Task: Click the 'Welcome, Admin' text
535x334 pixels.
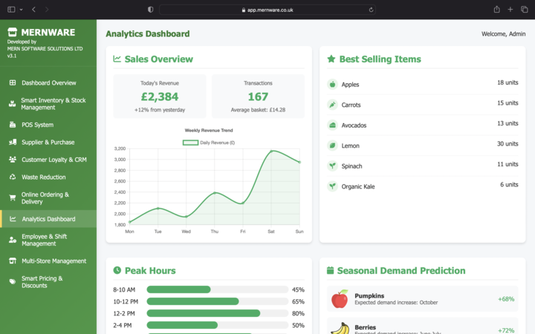Action: 503,33
